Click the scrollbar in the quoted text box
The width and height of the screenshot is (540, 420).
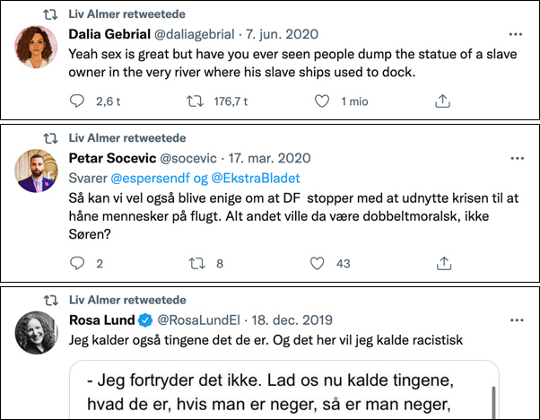(x=493, y=402)
